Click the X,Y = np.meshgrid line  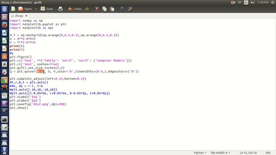point(64,35)
